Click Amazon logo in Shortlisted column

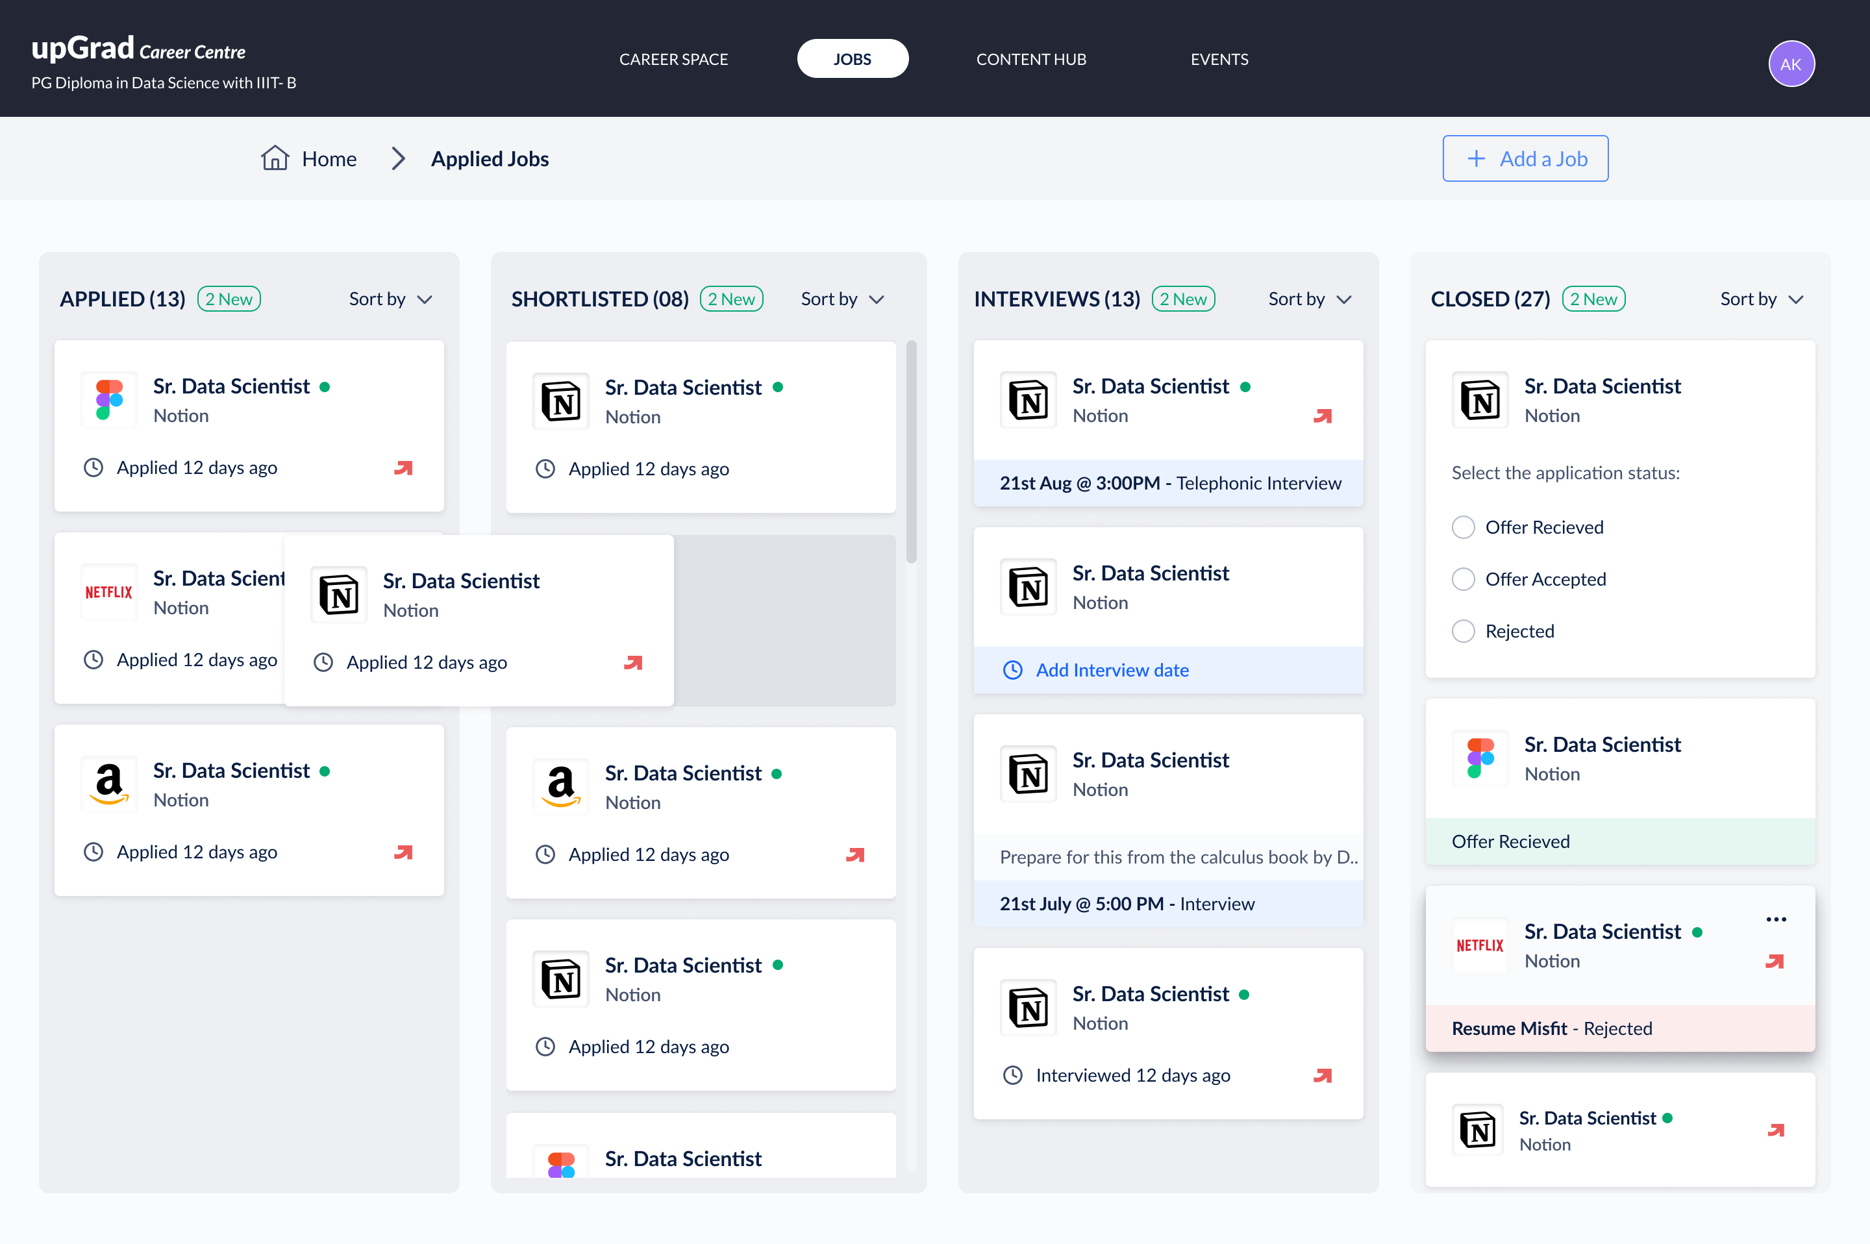[561, 786]
